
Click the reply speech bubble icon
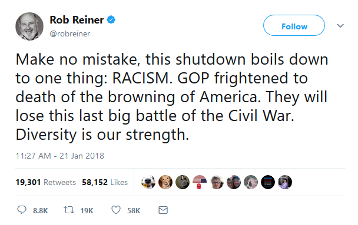tap(22, 210)
